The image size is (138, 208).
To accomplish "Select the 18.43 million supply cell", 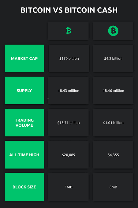I will click(69, 91).
